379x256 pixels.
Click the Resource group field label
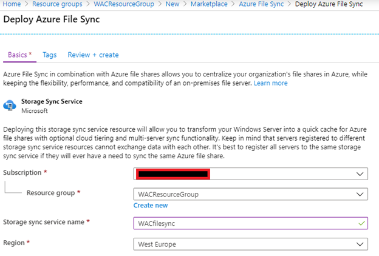(x=51, y=193)
